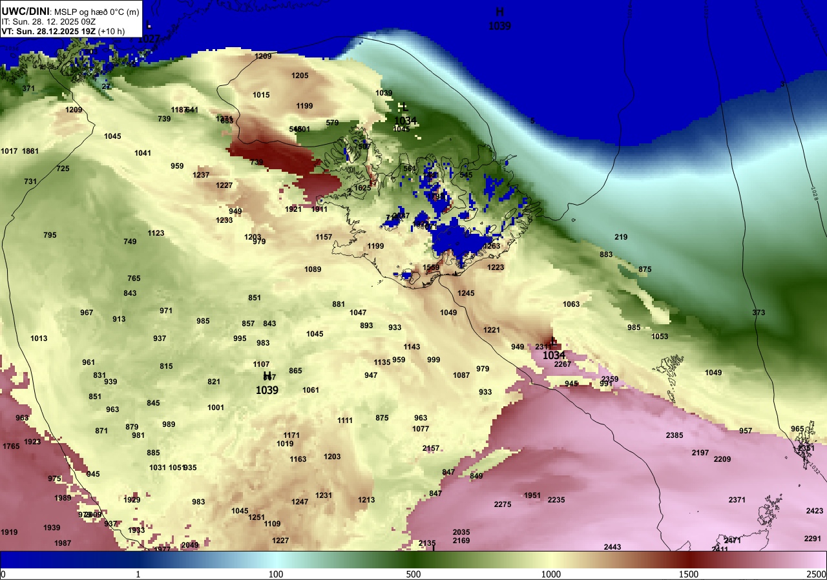Image resolution: width=827 pixels, height=580 pixels.
Task: Click the 1000 tick on the color scale
Action: pos(550,574)
